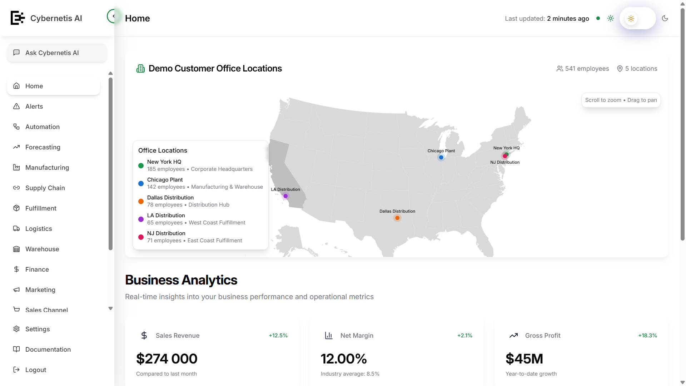Click the moon dark mode icon
Viewport: 686px width, 386px height.
(x=665, y=19)
